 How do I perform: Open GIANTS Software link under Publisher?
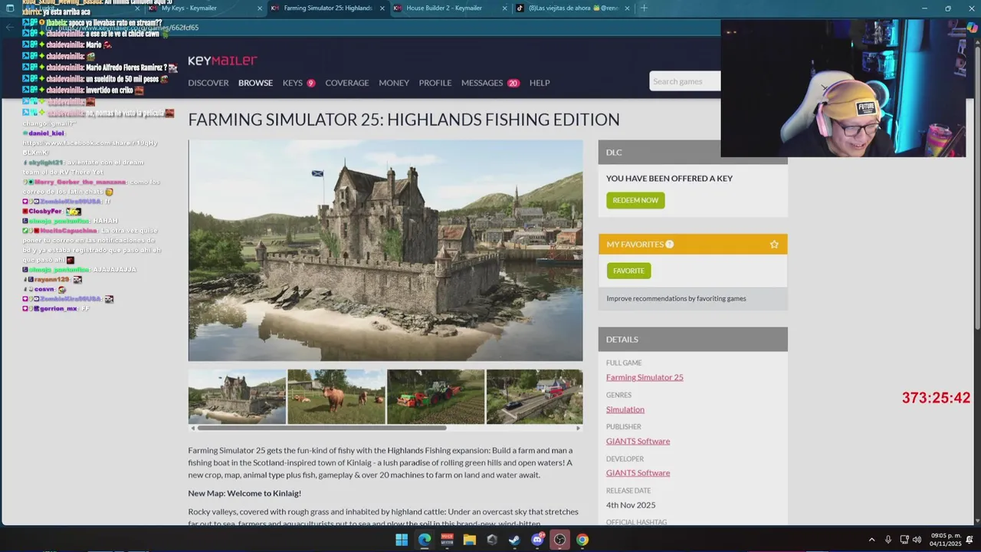tap(638, 441)
